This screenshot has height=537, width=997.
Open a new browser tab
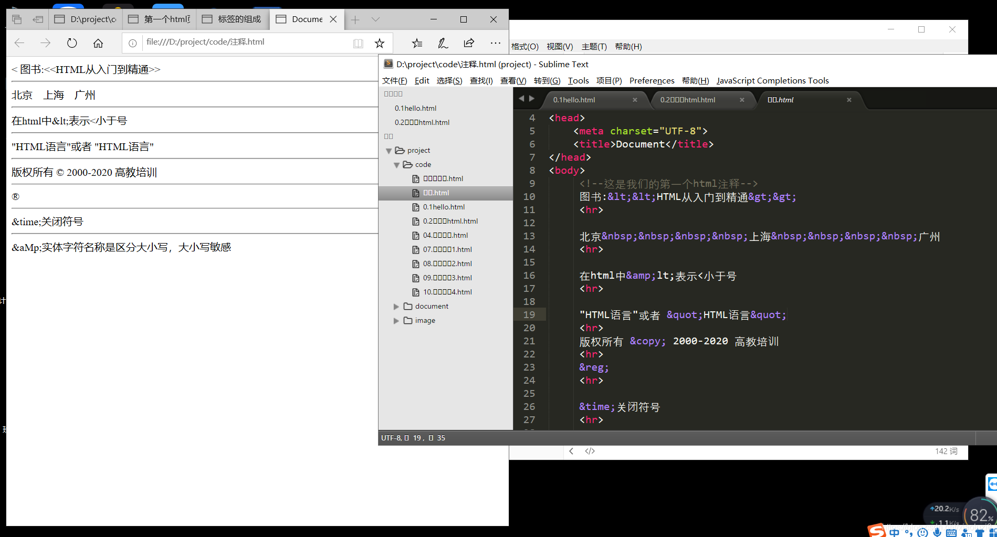(x=355, y=19)
